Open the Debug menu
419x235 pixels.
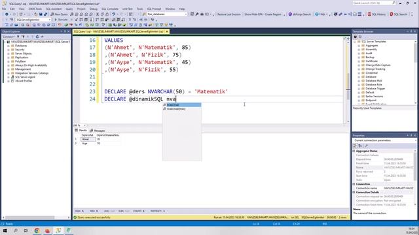click(93, 8)
